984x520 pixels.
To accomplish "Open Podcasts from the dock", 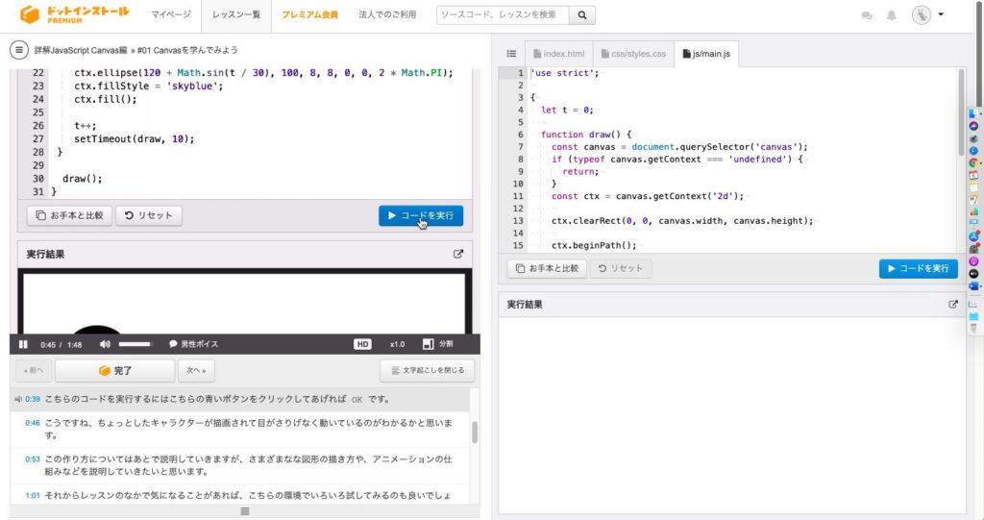I will pos(973,261).
